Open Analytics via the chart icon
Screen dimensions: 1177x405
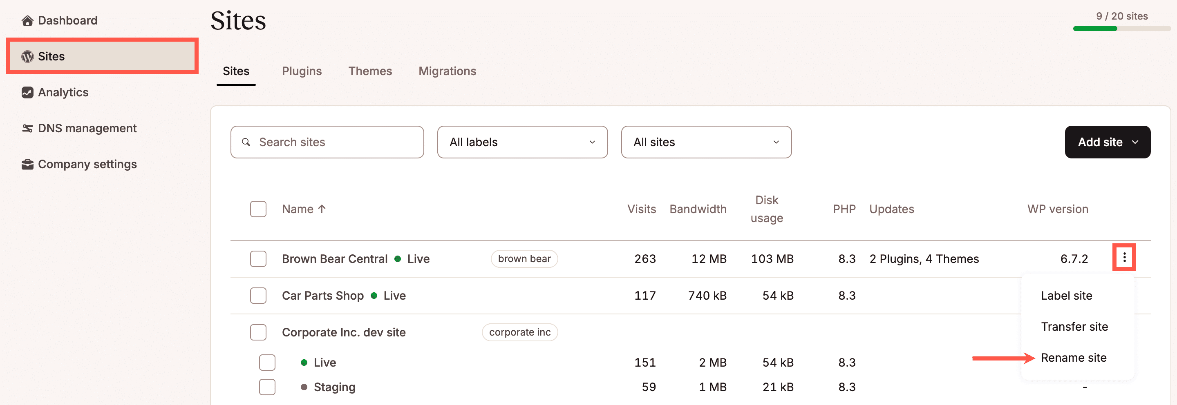[27, 92]
